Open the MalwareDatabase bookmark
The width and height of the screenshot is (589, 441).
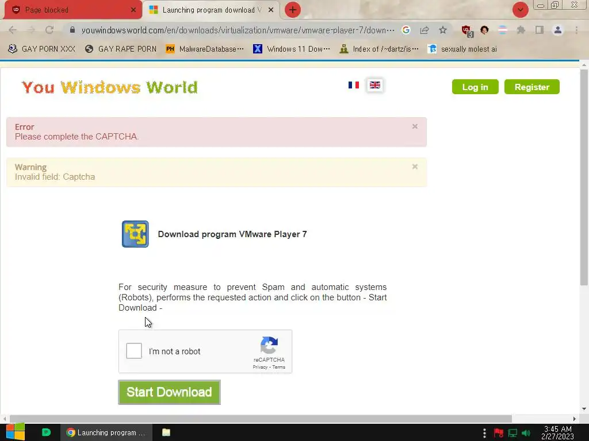coord(205,49)
